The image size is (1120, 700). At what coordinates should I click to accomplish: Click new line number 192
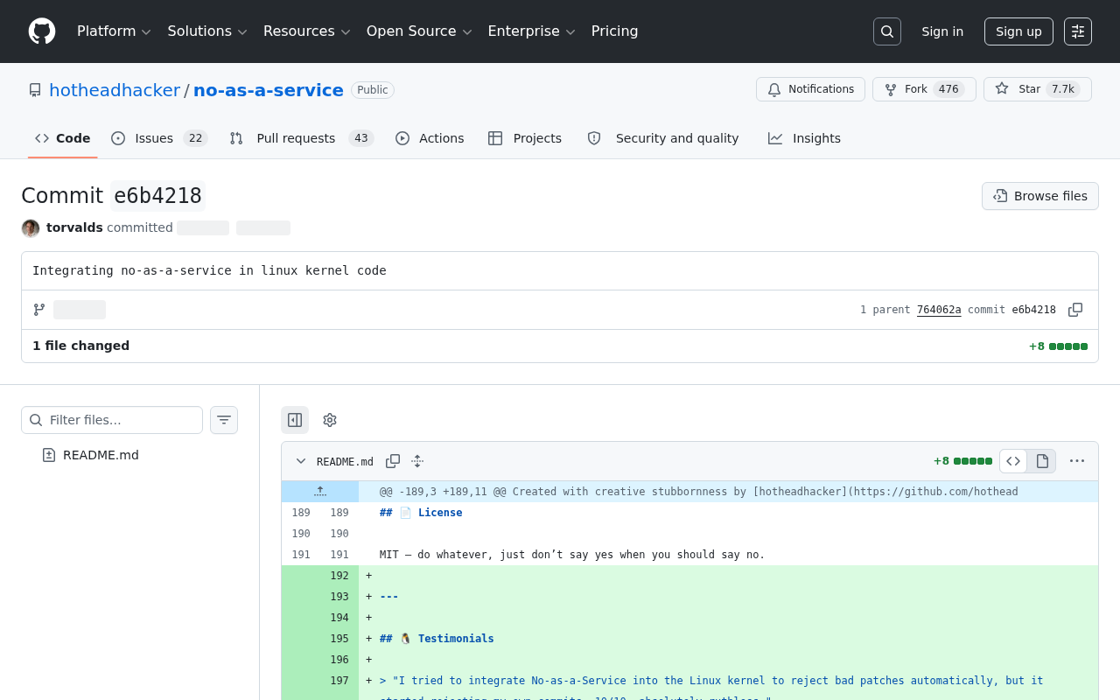click(x=339, y=576)
